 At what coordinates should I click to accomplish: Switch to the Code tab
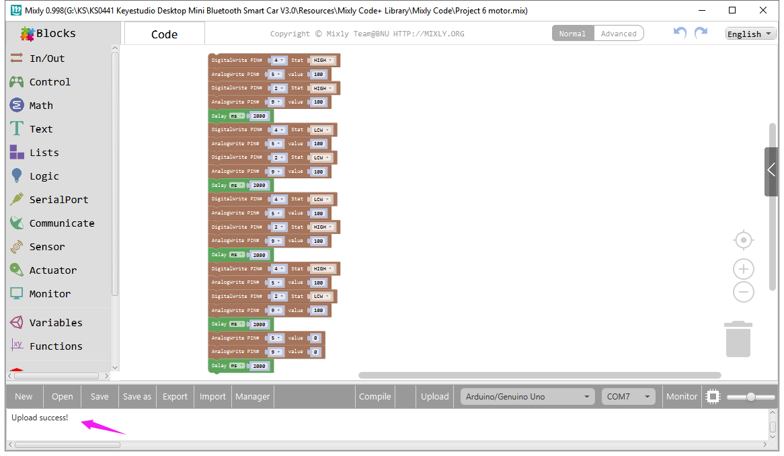165,34
